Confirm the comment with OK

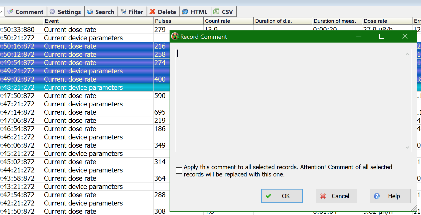(x=282, y=196)
